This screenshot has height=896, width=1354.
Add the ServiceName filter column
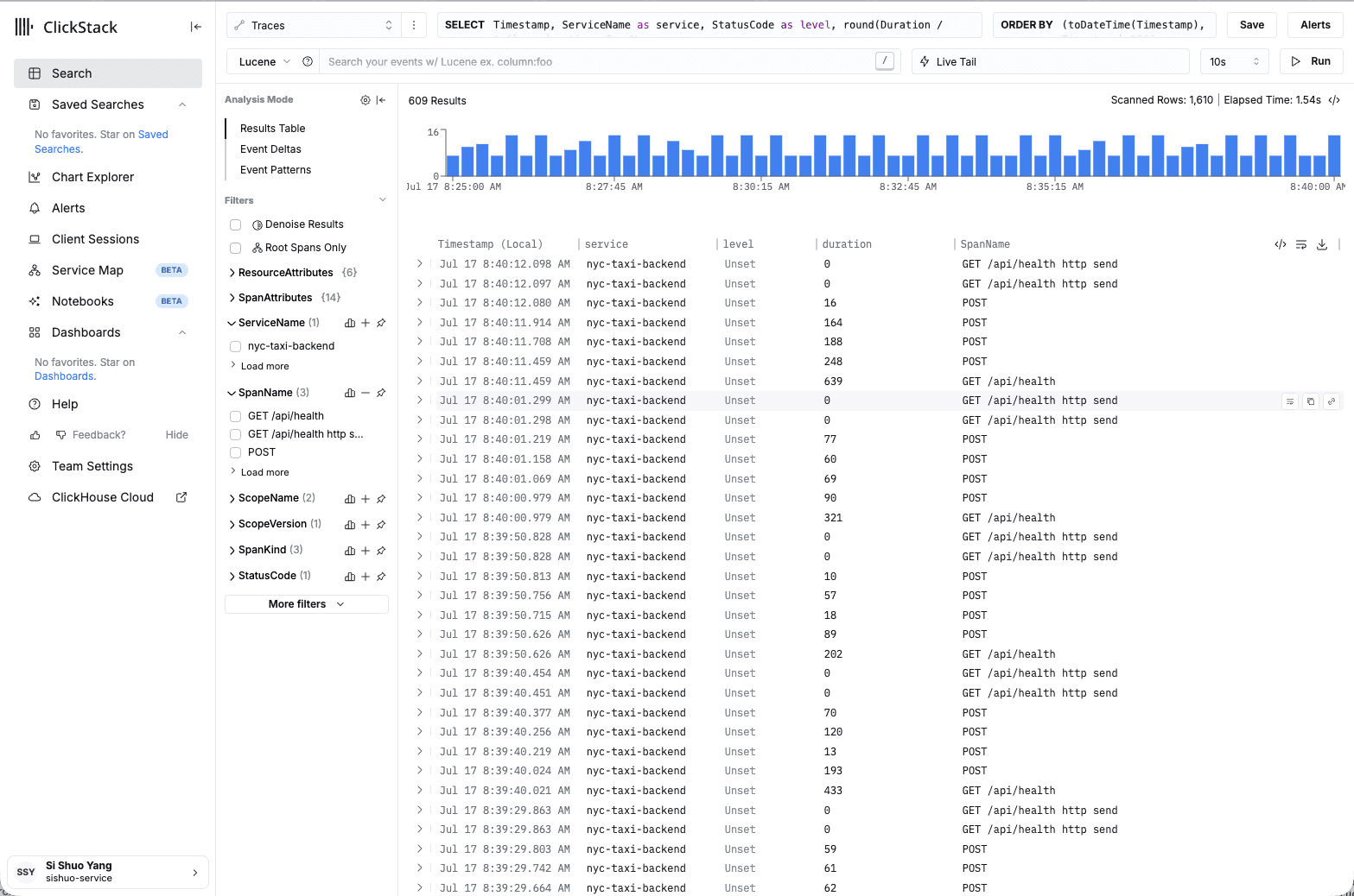point(366,323)
